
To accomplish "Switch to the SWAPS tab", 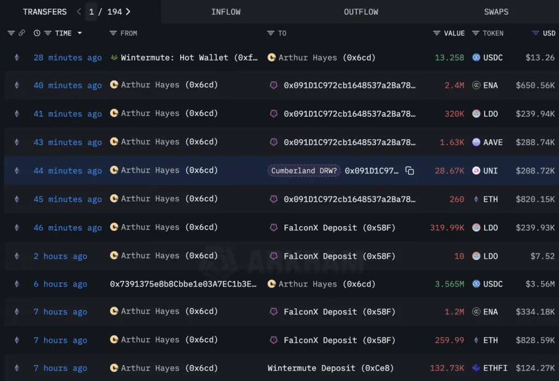I will [496, 11].
